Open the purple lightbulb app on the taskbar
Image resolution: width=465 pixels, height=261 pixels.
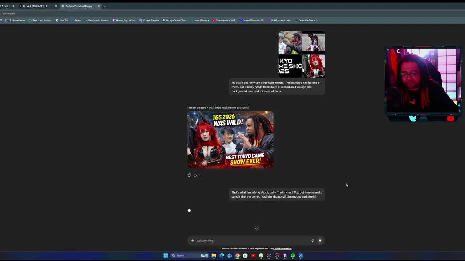click(x=285, y=256)
